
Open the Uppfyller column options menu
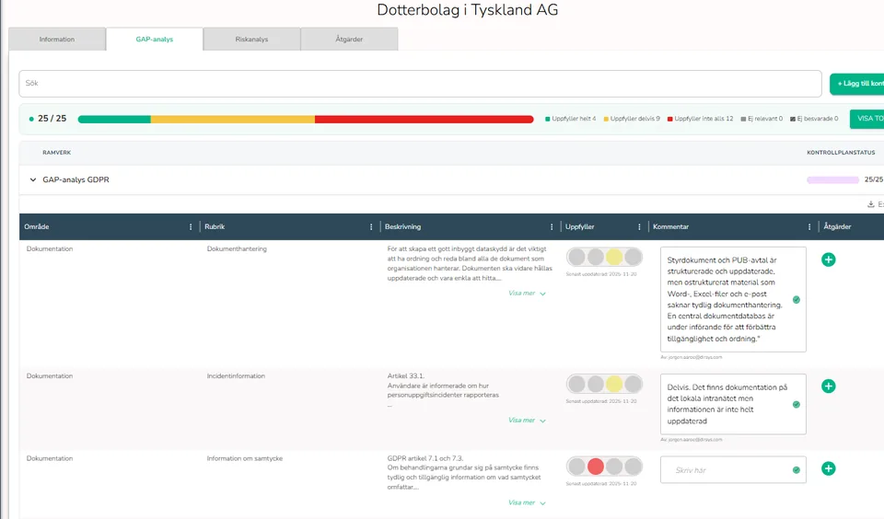pos(639,226)
